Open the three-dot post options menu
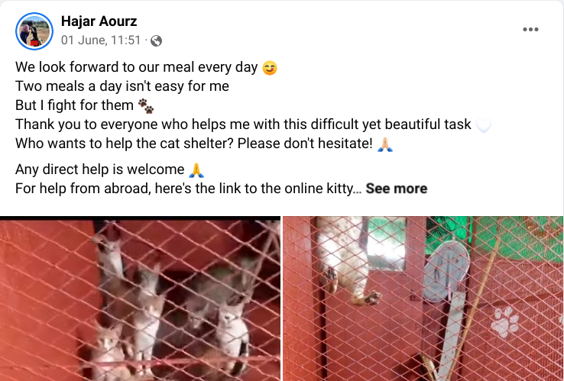564x381 pixels. pyautogui.click(x=530, y=30)
